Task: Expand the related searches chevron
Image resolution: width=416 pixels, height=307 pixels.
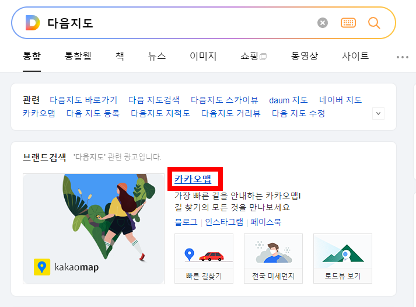Action: pos(378,114)
